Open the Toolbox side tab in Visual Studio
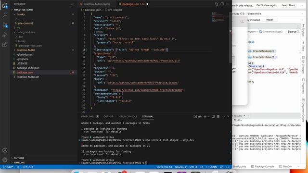Image resolution: width=308 pixels, height=173 pixels. tap(304, 30)
